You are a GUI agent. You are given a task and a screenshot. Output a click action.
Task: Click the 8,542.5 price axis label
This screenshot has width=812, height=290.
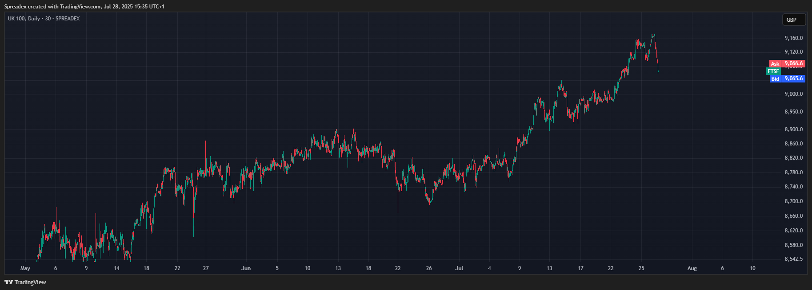tap(794, 259)
